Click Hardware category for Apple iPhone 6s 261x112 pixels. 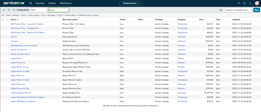pyautogui.click(x=182, y=84)
